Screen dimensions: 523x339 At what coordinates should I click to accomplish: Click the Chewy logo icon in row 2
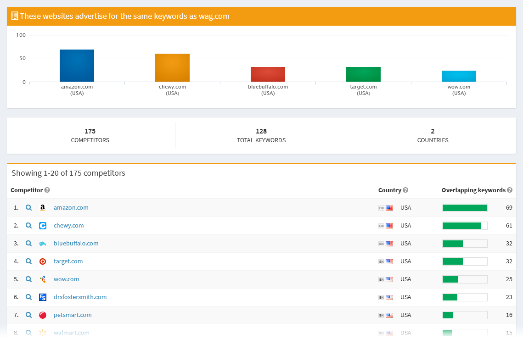tap(43, 225)
